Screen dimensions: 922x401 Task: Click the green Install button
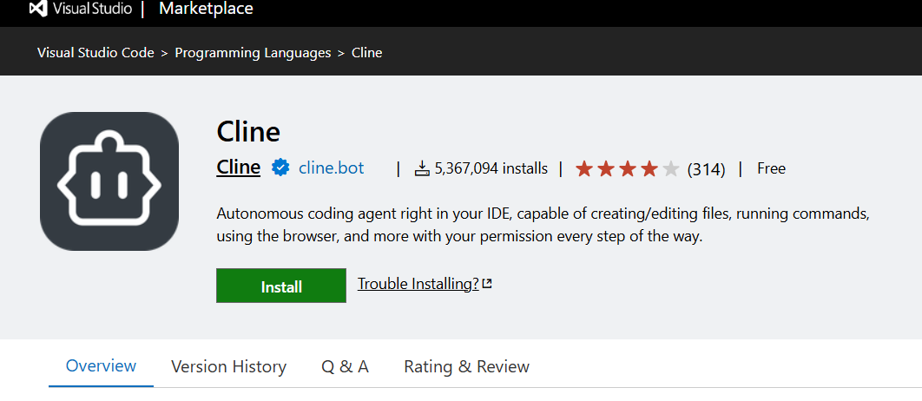coord(281,286)
